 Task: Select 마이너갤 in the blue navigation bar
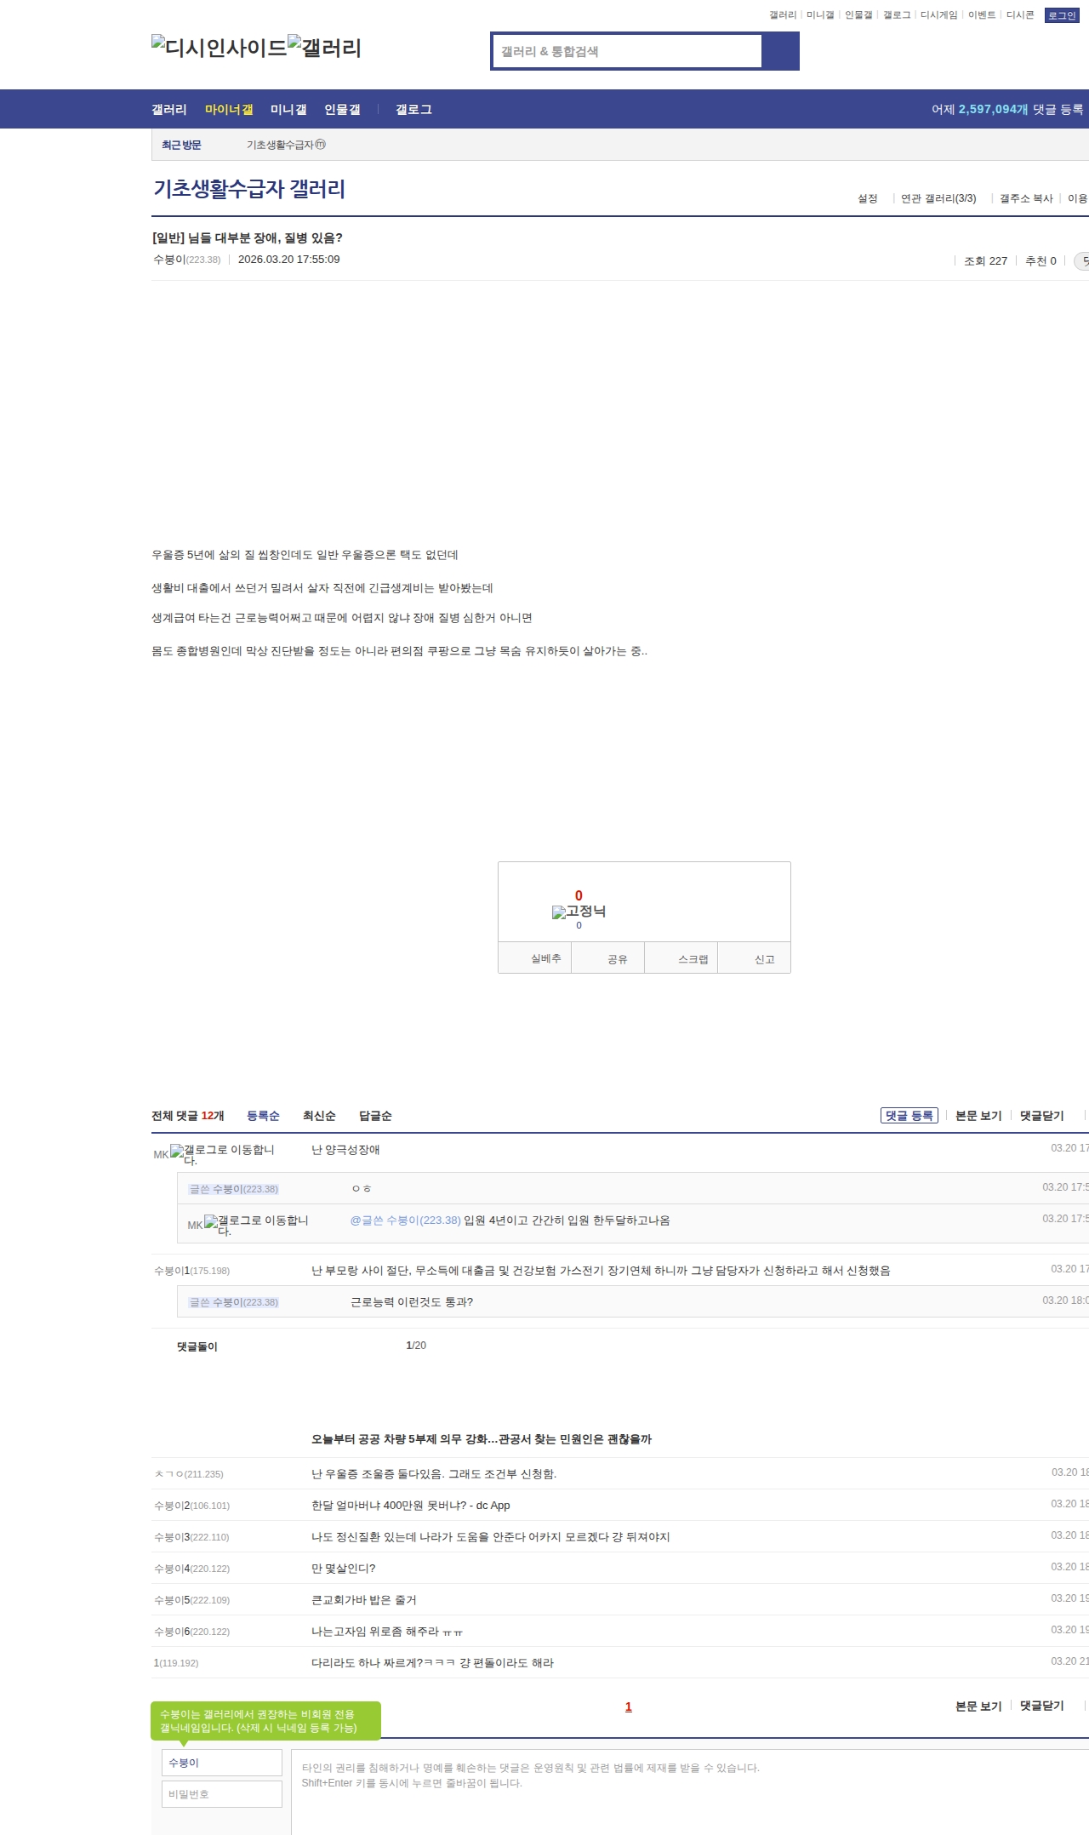[229, 110]
